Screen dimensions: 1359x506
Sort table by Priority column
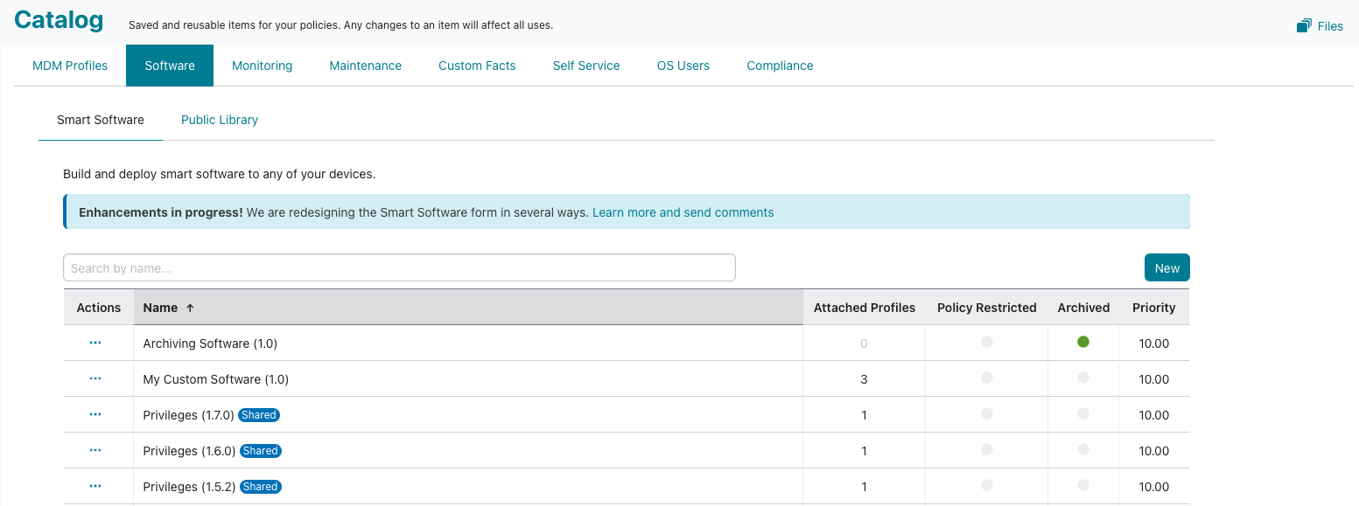[1153, 308]
